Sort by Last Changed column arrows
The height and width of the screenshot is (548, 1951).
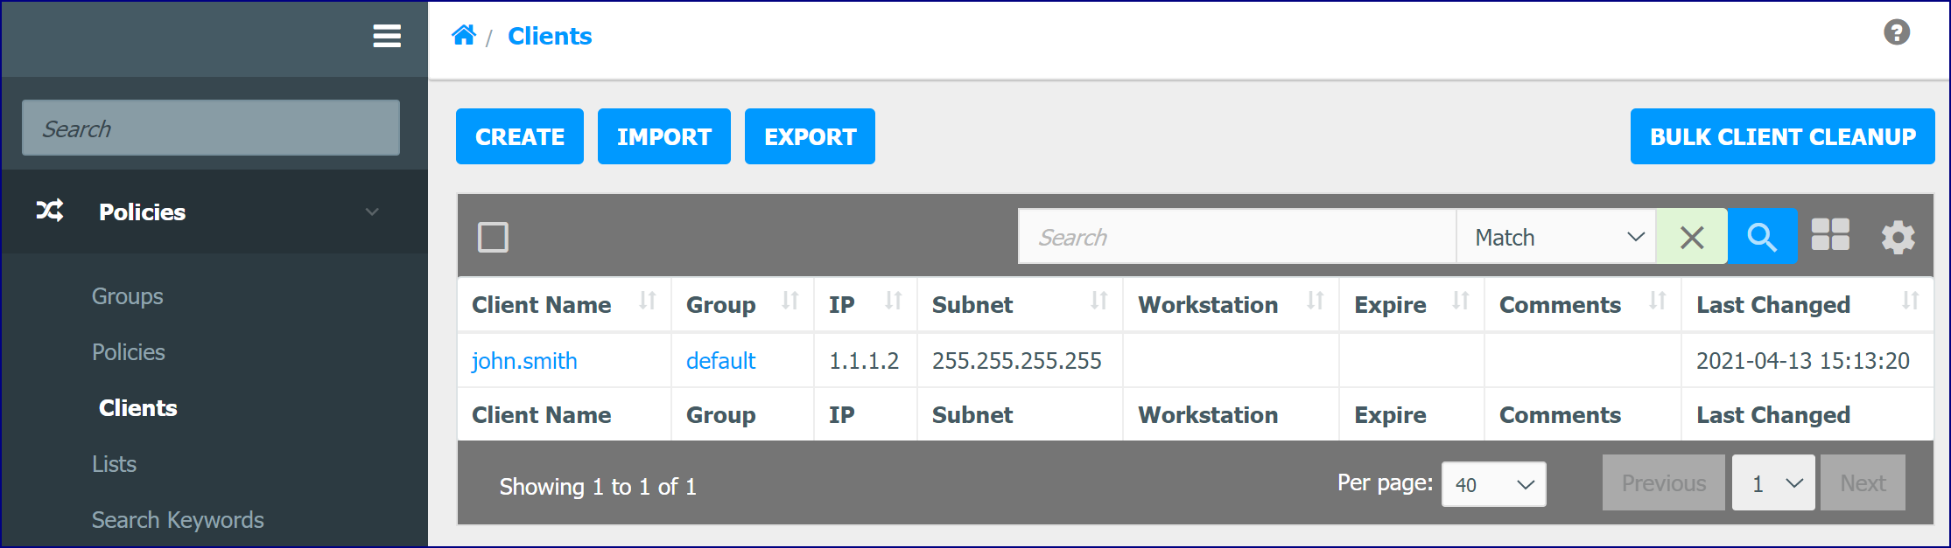(x=1910, y=302)
